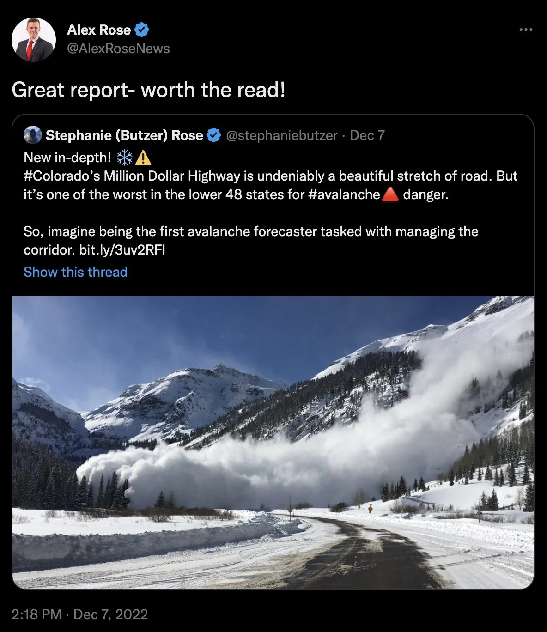Click the 'Great report- worth the read!' text
The height and width of the screenshot is (632, 547).
point(148,90)
